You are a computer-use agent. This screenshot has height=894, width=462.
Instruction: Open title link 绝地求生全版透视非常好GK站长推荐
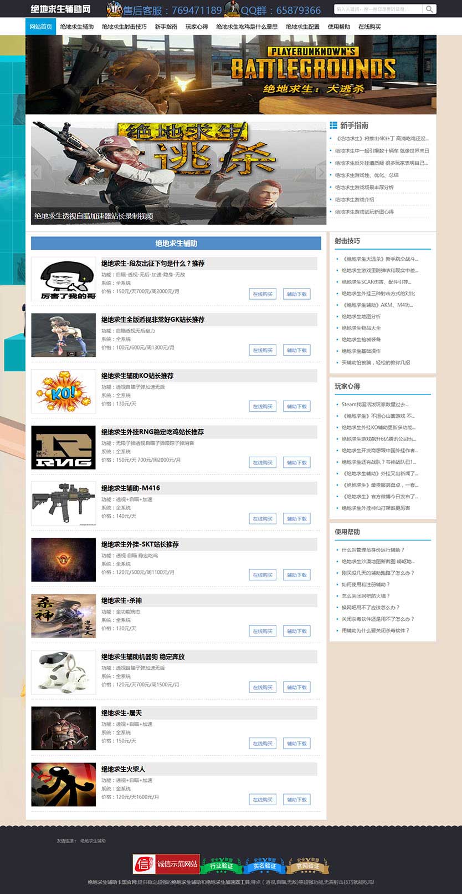coord(153,320)
